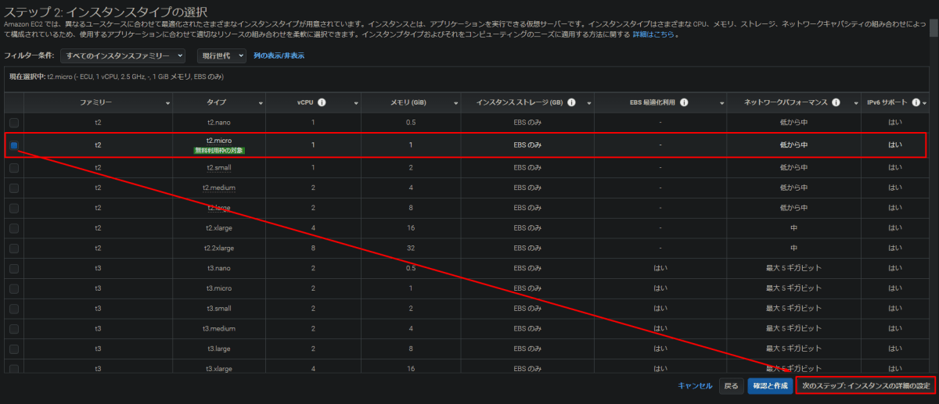Tick the checkbox for the t3.small row
This screenshot has height=404, width=939.
[14, 309]
